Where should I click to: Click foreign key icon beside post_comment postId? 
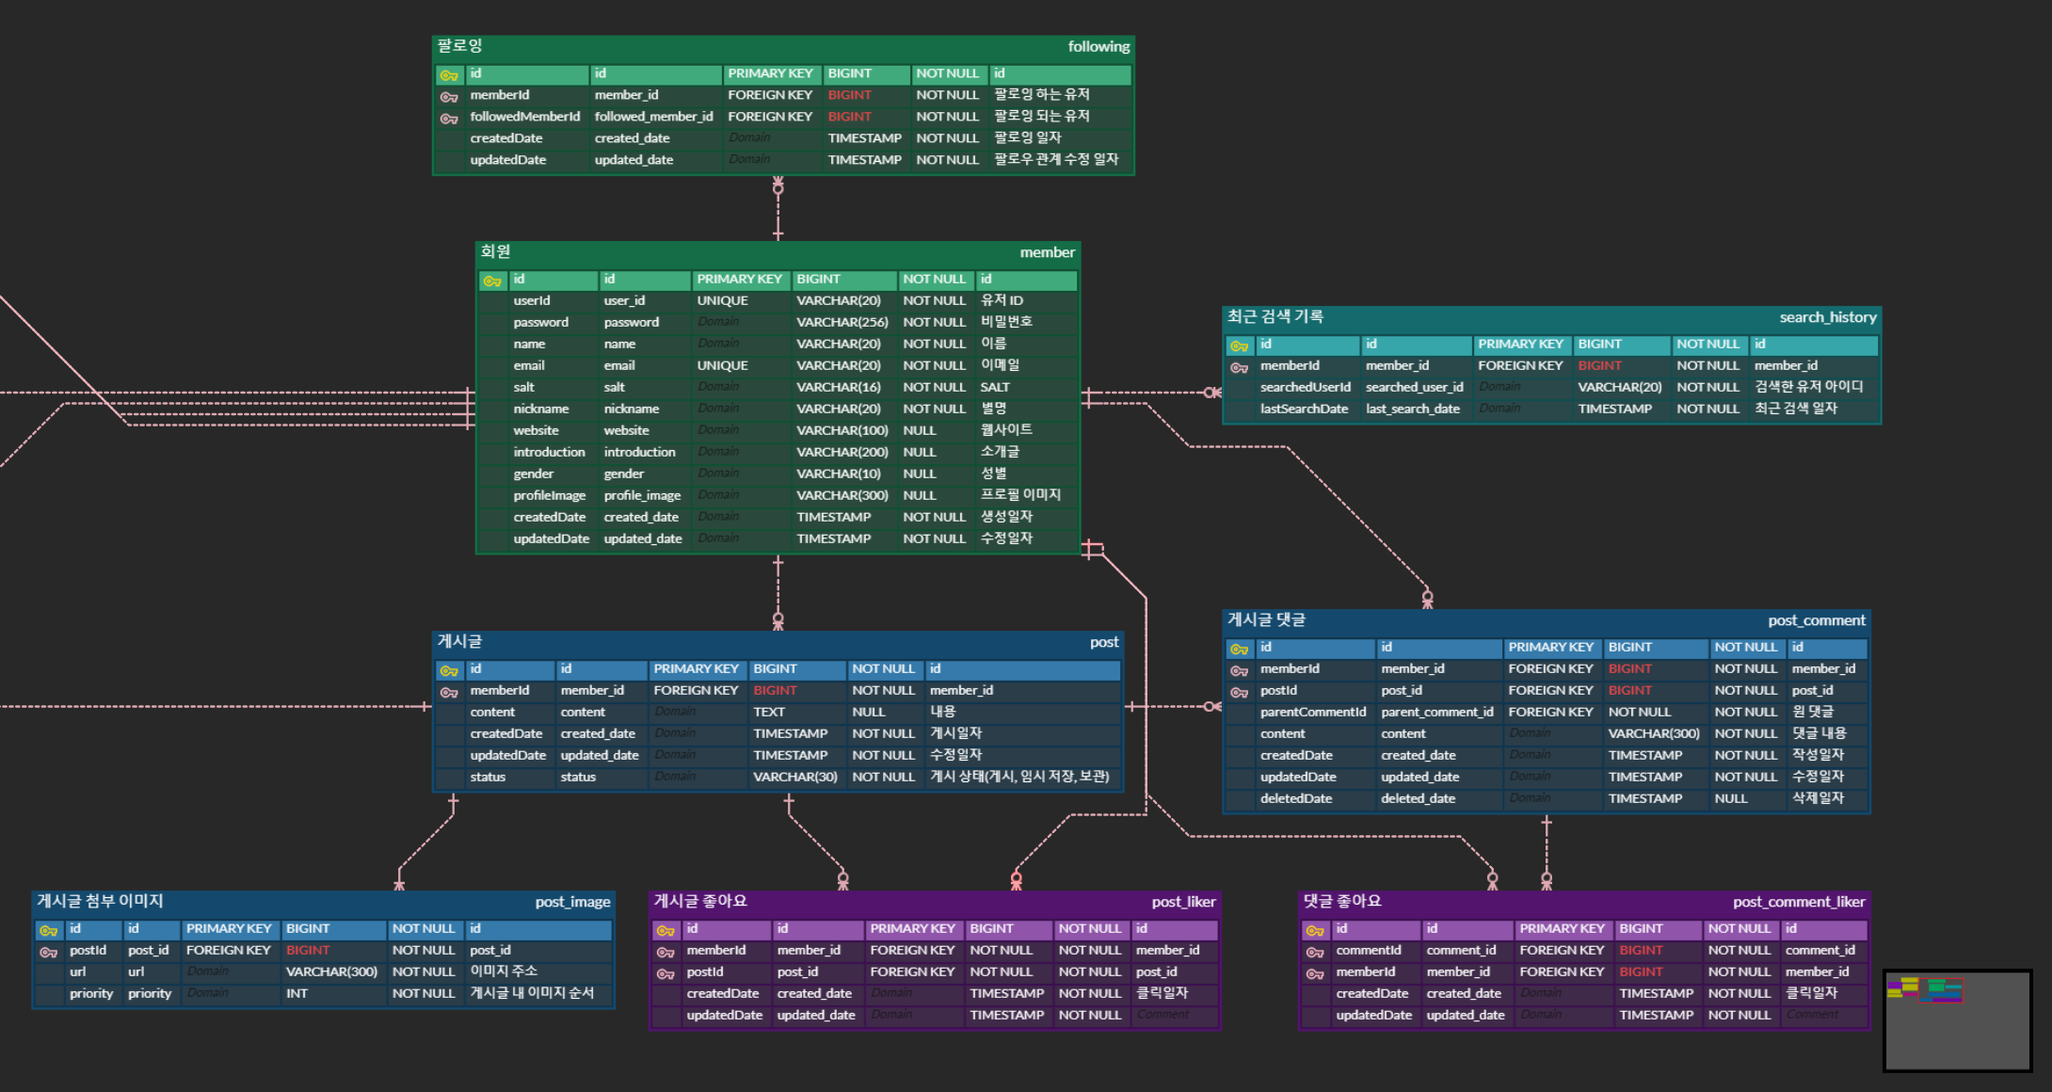(1239, 693)
